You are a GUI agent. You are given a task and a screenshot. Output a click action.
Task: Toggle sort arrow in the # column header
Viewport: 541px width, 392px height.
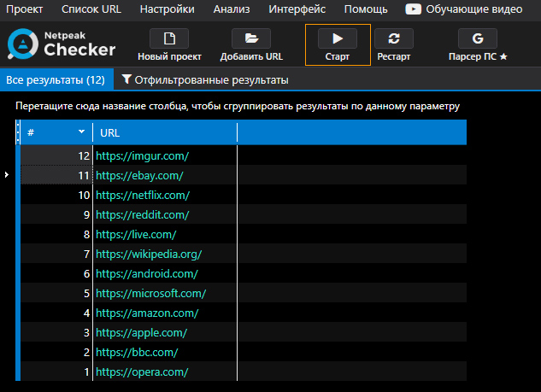coord(81,132)
